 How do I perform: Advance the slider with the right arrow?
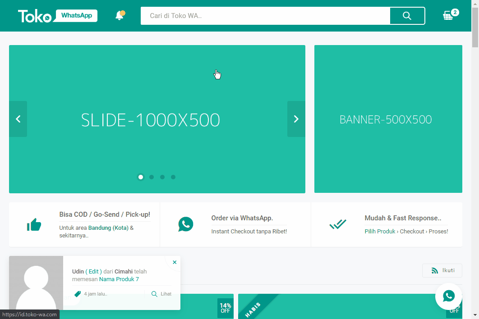[296, 119]
